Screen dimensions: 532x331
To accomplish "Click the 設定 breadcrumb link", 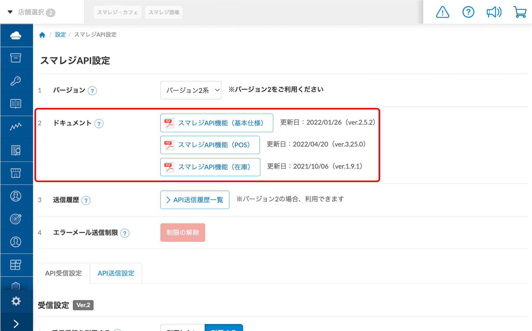I will (60, 35).
